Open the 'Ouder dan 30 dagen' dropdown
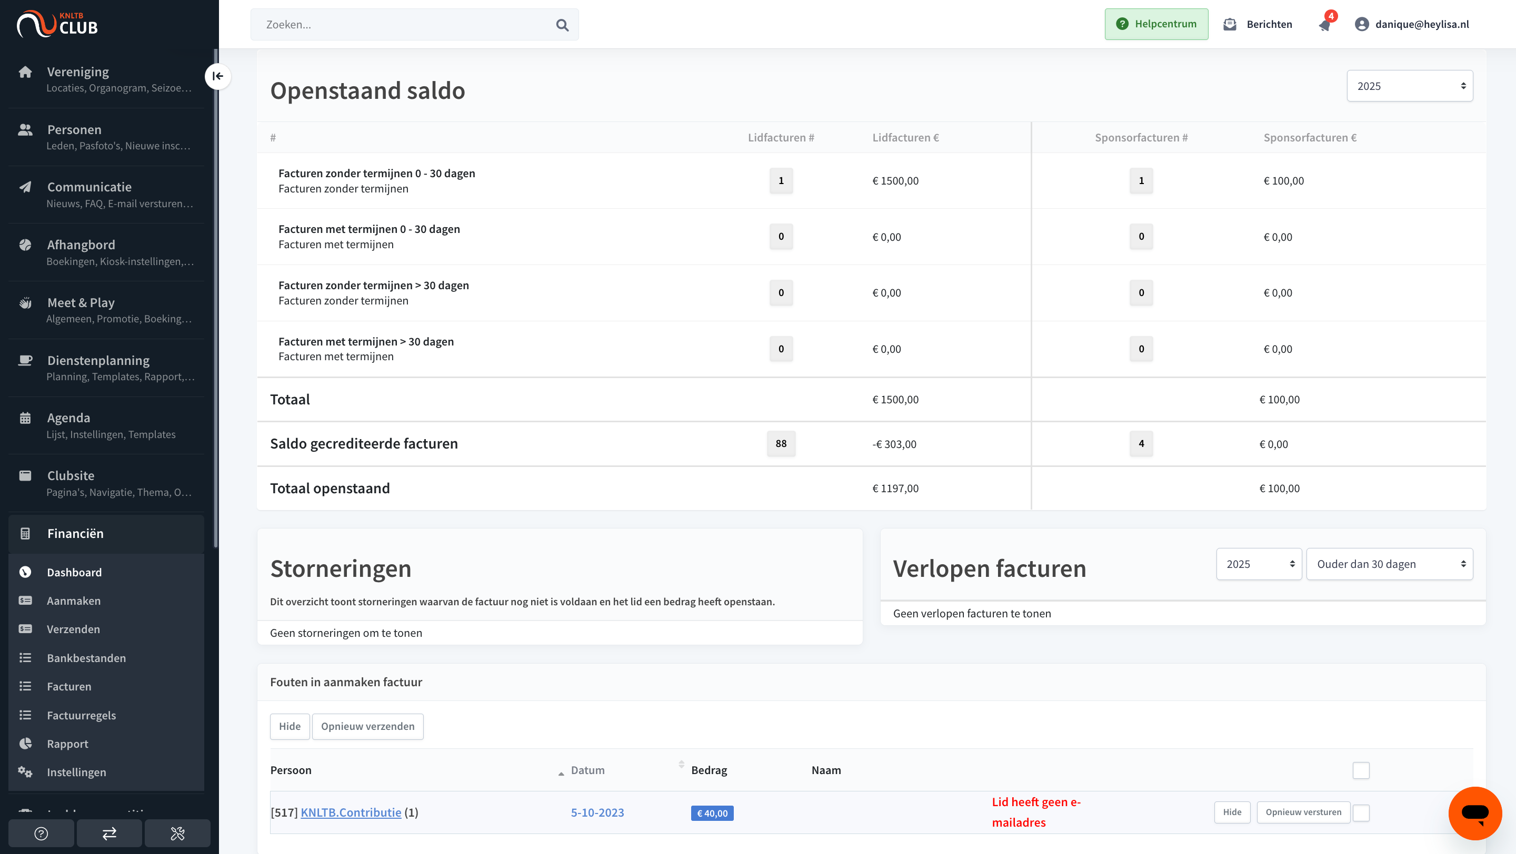The width and height of the screenshot is (1516, 854). [1389, 564]
